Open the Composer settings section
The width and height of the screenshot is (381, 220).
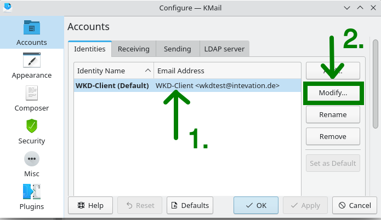click(x=32, y=99)
